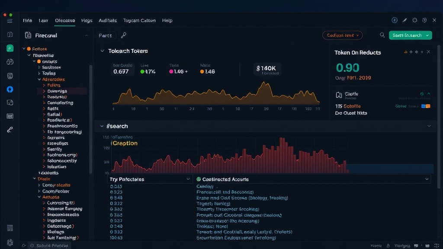Select the green square sidebar icon
Screen dimensions: 443x249
(x=10, y=48)
